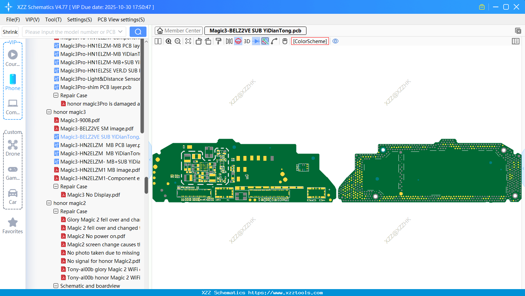
Task: Collapse Repair Case under Magic3Pro files
Action: (56, 96)
